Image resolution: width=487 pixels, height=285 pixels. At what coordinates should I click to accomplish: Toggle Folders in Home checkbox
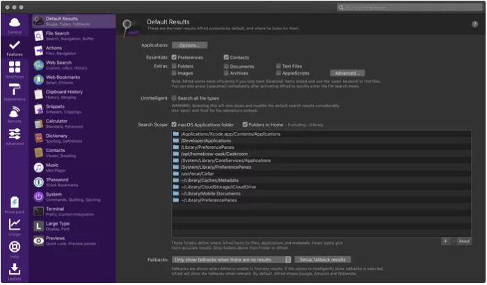point(245,124)
